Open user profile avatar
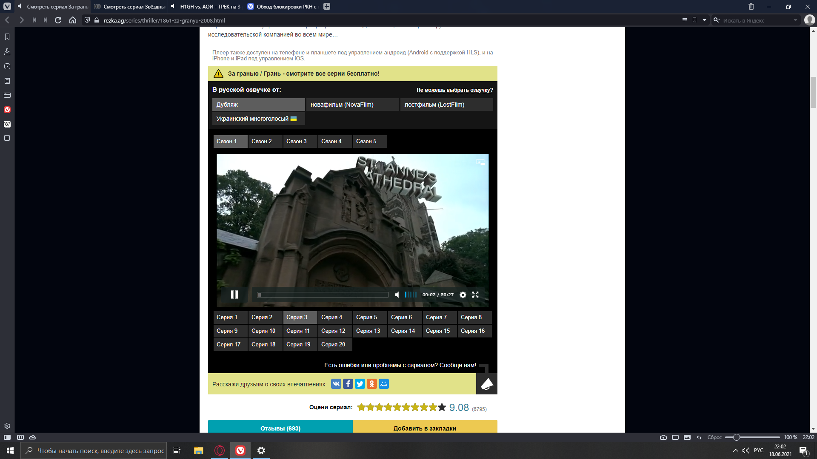Screen dimensions: 817x459 coord(809,20)
